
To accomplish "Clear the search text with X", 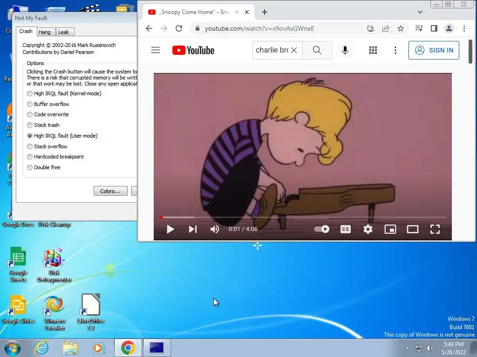I will click(x=294, y=50).
